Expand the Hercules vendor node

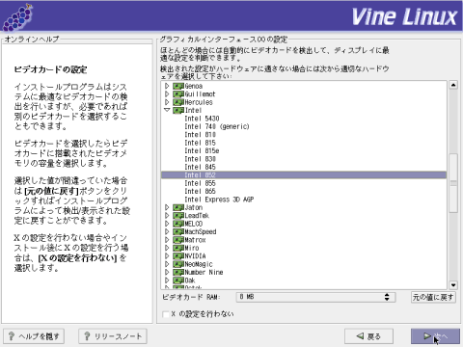pos(167,102)
